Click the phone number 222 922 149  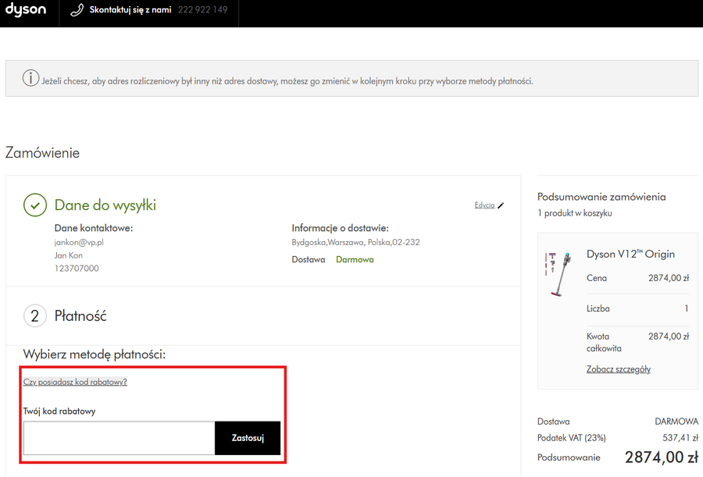point(202,10)
